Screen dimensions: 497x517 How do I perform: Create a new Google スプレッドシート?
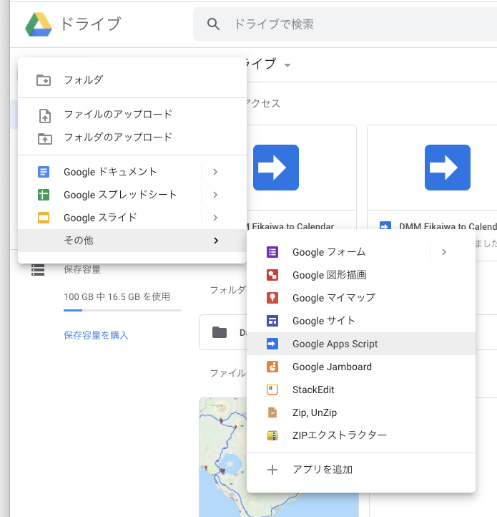coord(109,195)
